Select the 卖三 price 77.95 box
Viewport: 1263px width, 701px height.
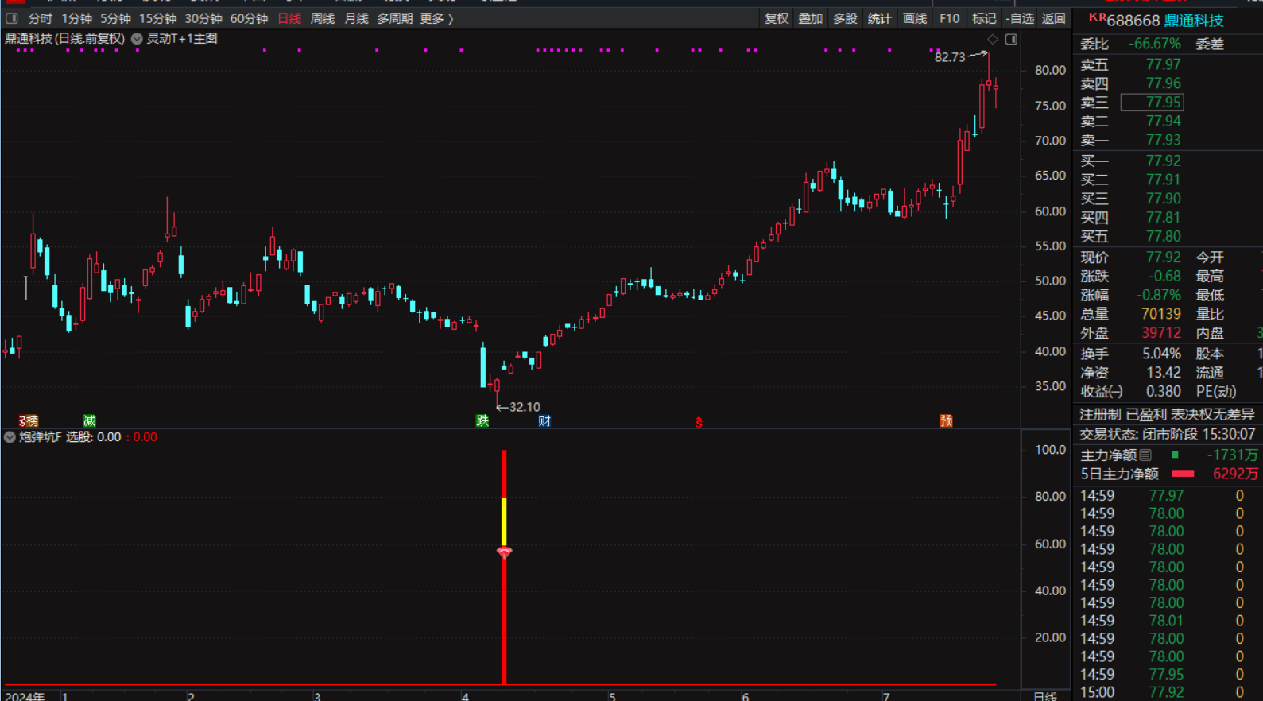(x=1152, y=103)
